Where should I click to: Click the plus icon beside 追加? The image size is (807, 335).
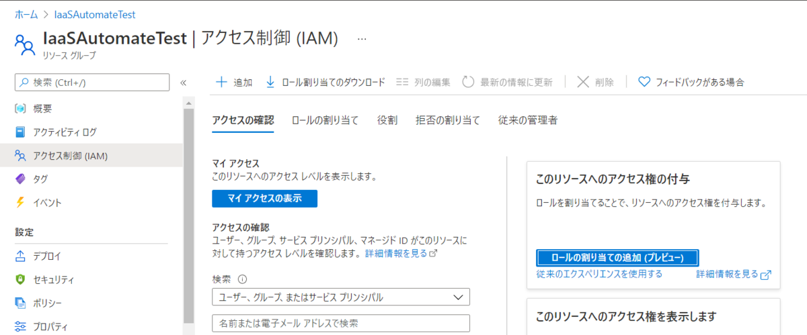[221, 82]
